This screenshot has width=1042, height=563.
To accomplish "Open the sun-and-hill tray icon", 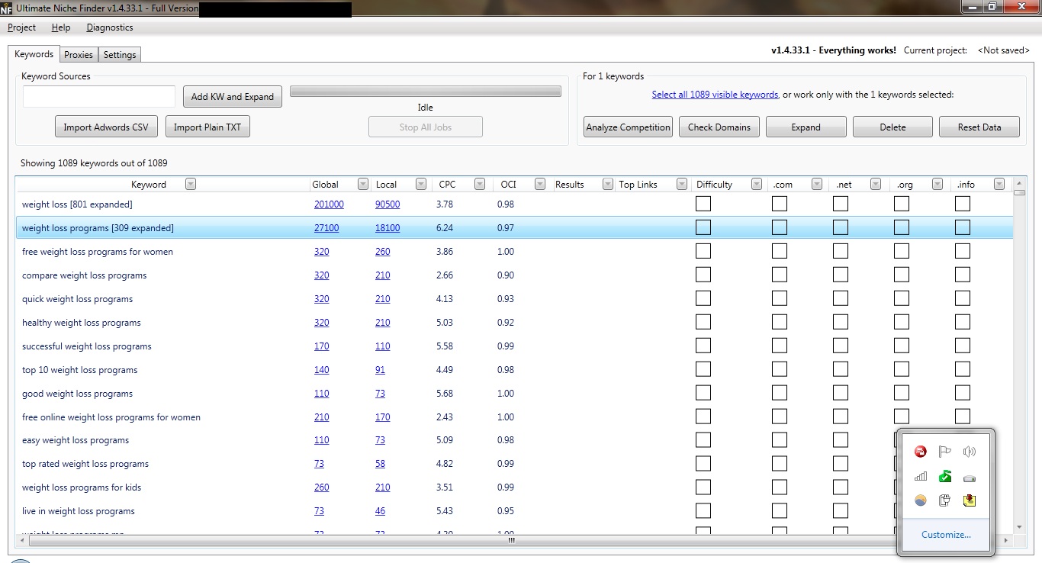I will tap(921, 500).
